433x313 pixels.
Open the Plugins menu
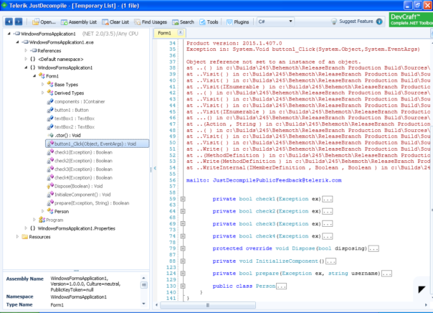click(x=237, y=22)
